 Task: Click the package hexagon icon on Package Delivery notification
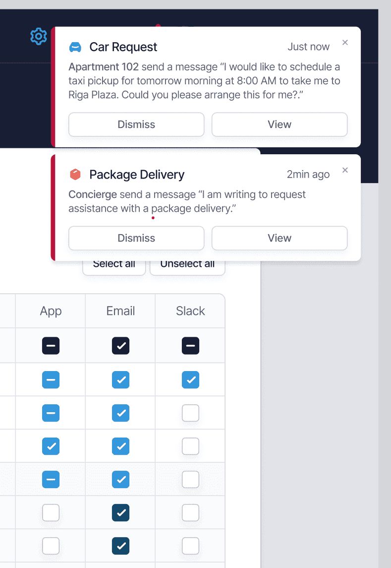[75, 174]
